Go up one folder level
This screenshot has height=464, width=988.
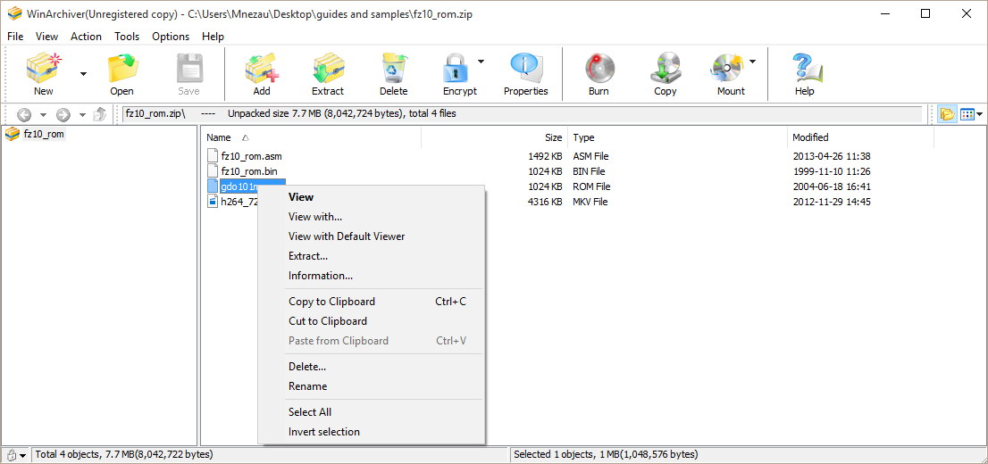tap(99, 114)
